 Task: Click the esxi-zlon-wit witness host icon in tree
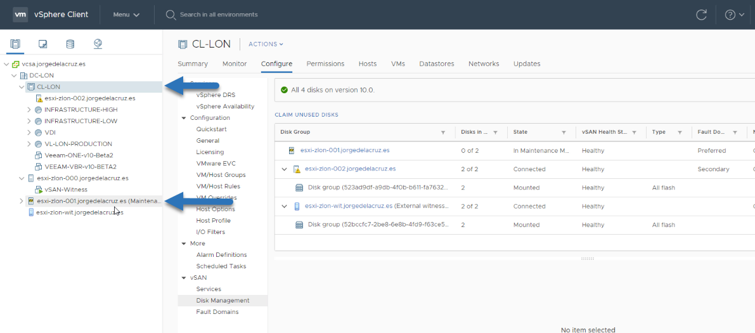31,212
